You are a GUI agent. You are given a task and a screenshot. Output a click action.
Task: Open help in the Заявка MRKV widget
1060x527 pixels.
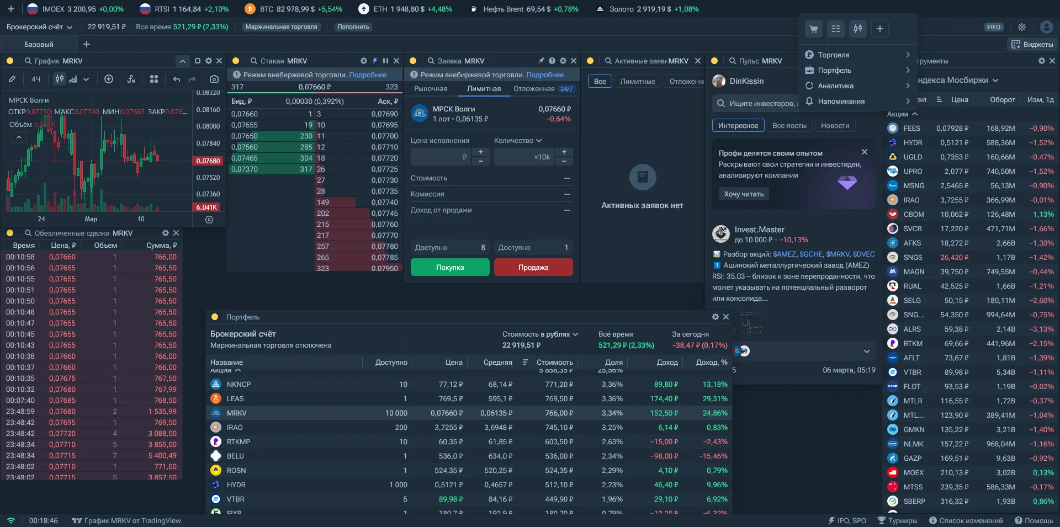point(552,61)
